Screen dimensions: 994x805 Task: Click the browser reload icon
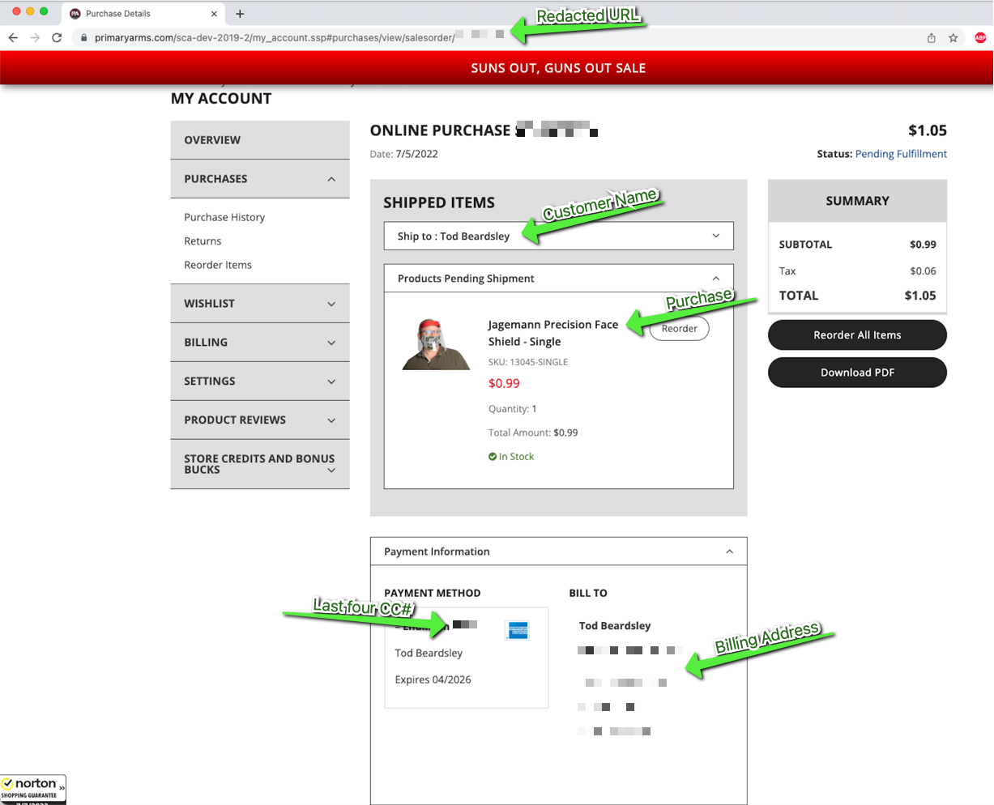[x=57, y=37]
